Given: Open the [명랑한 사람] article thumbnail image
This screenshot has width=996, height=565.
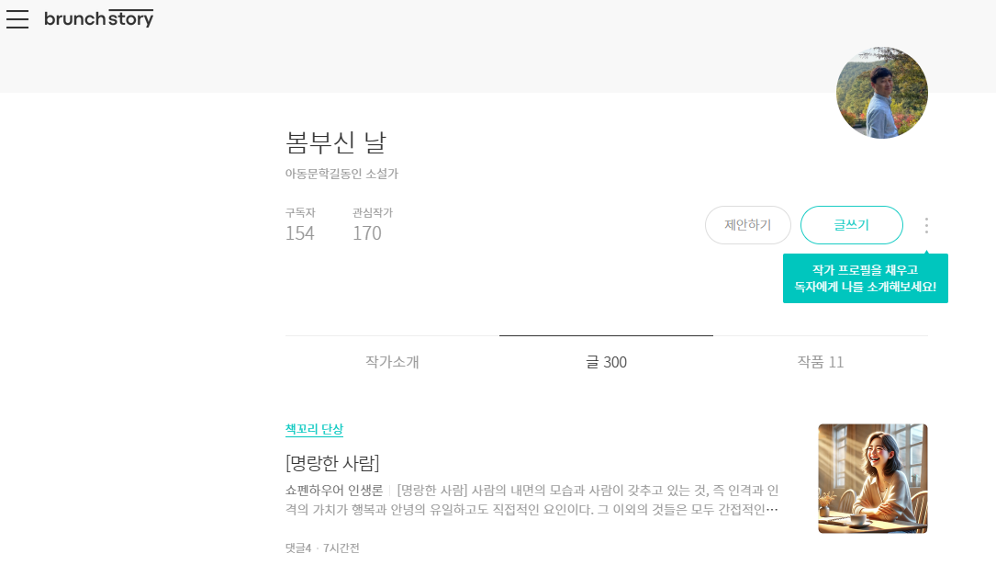Looking at the screenshot, I should pyautogui.click(x=872, y=479).
